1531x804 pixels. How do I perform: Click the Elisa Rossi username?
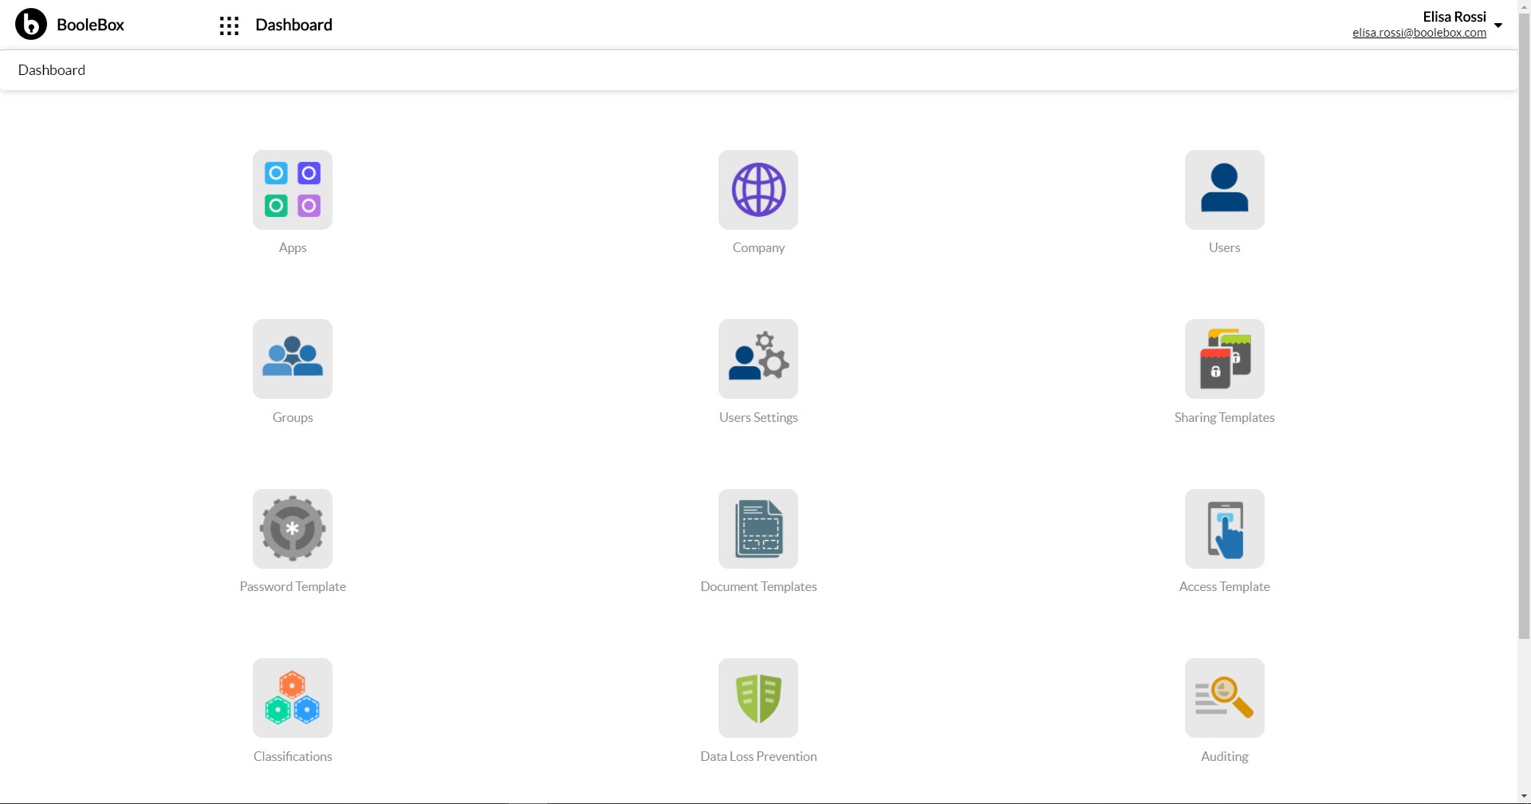(1455, 16)
